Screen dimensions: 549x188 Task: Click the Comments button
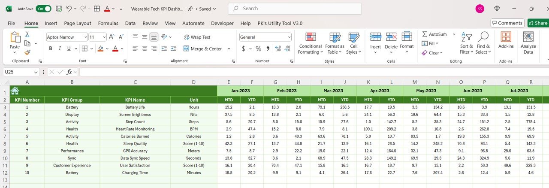click(507, 23)
